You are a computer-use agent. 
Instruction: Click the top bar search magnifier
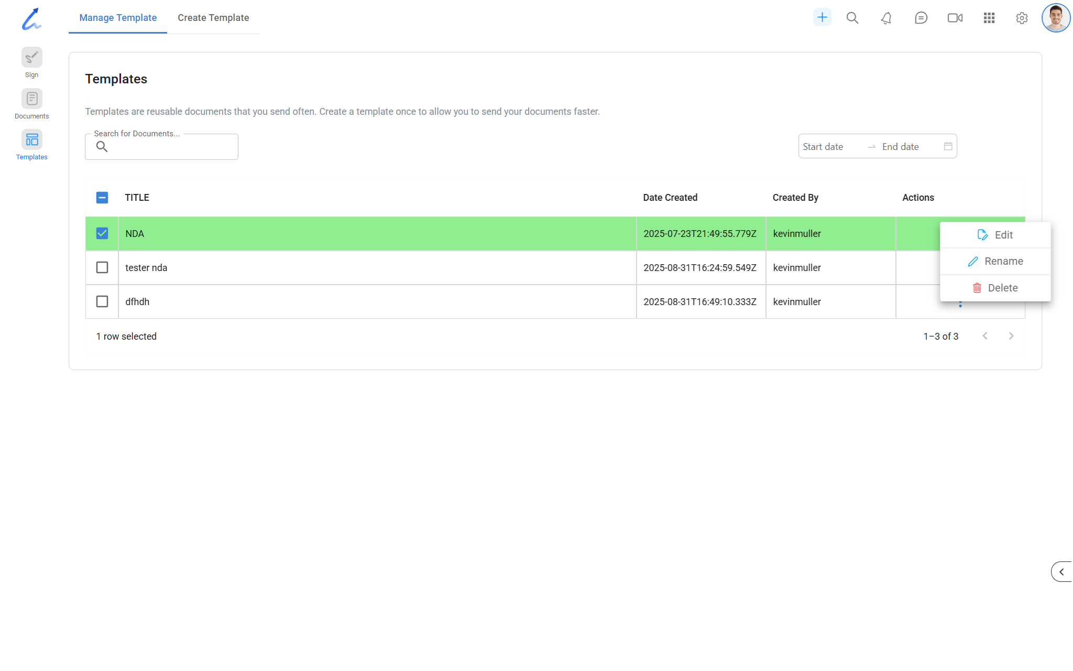(x=852, y=18)
